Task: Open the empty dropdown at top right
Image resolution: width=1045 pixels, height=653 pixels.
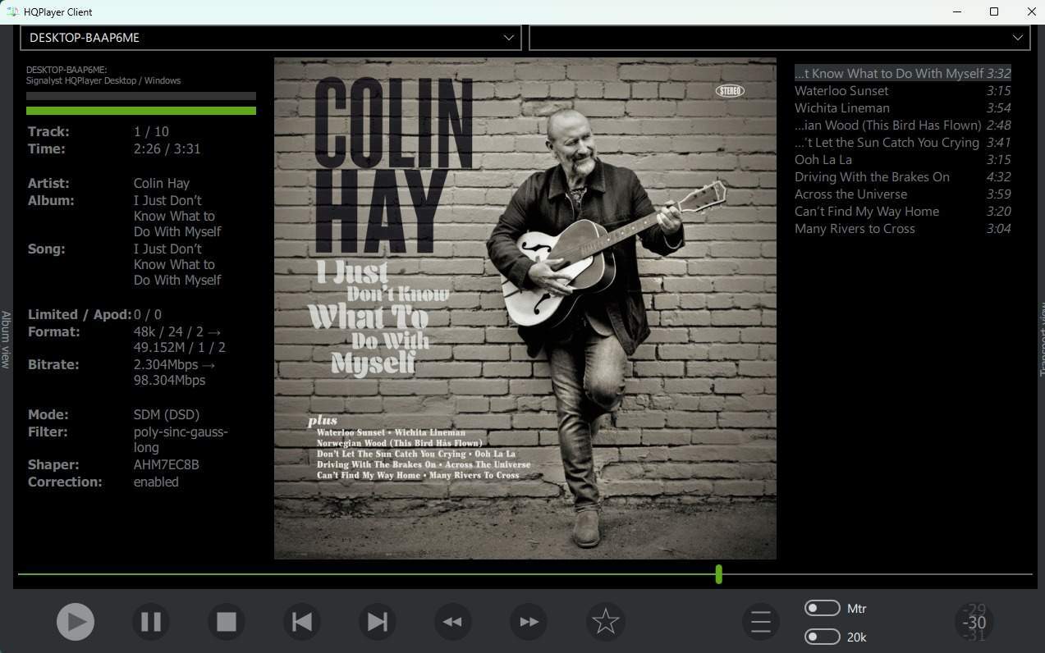Action: [x=780, y=38]
